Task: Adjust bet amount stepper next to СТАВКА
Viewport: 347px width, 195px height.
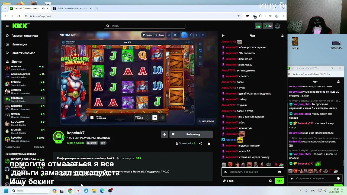Action: pyautogui.click(x=147, y=117)
